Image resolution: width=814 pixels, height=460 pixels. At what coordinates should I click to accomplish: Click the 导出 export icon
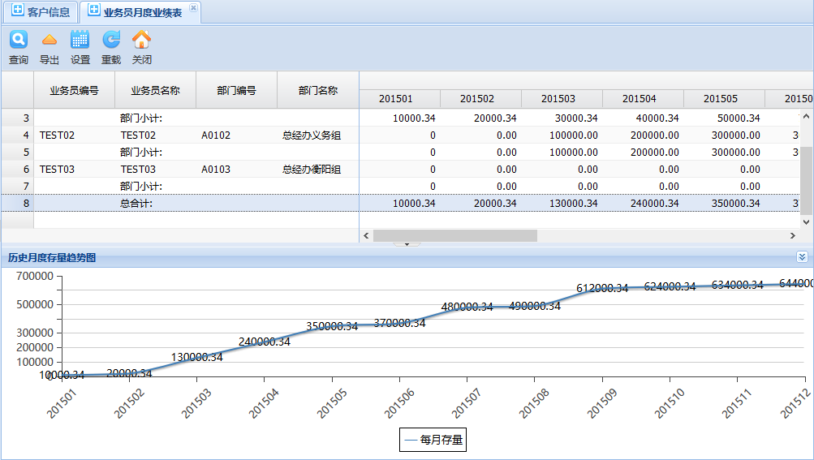point(49,40)
